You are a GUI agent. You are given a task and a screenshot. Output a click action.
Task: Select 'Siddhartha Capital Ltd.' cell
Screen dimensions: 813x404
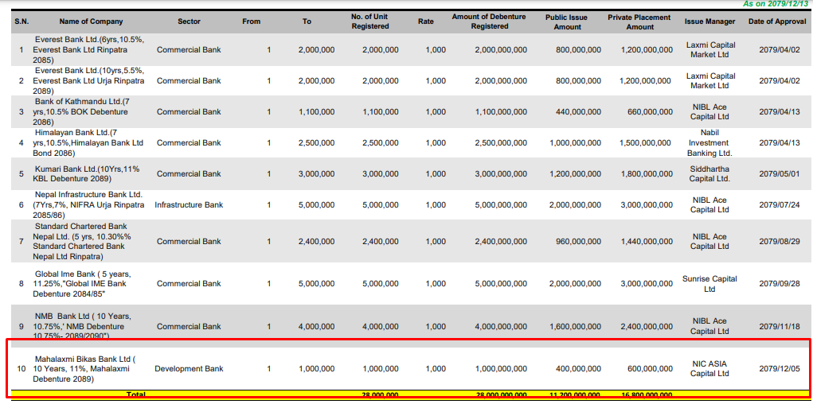[709, 174]
